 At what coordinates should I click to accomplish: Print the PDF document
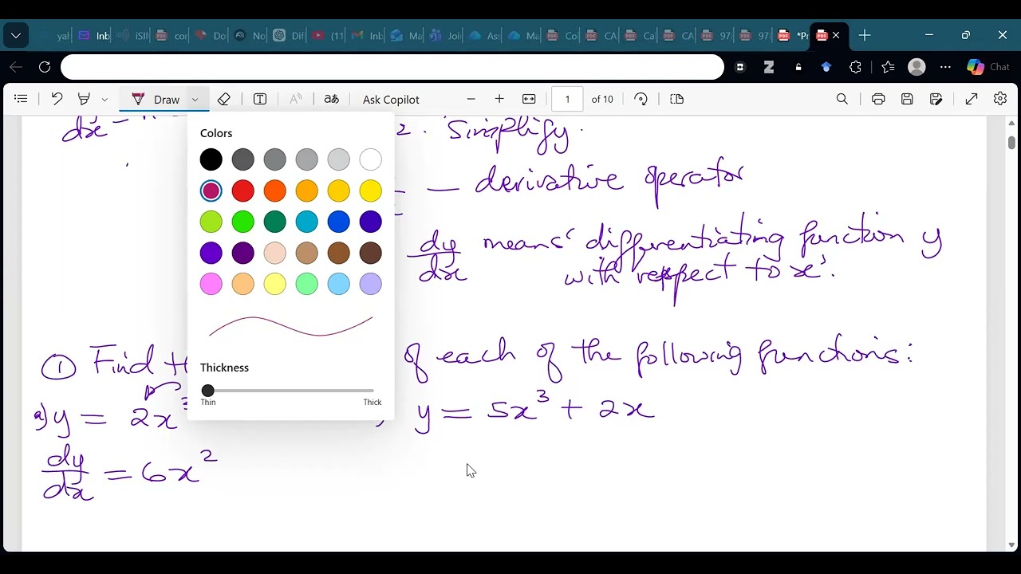(x=878, y=99)
